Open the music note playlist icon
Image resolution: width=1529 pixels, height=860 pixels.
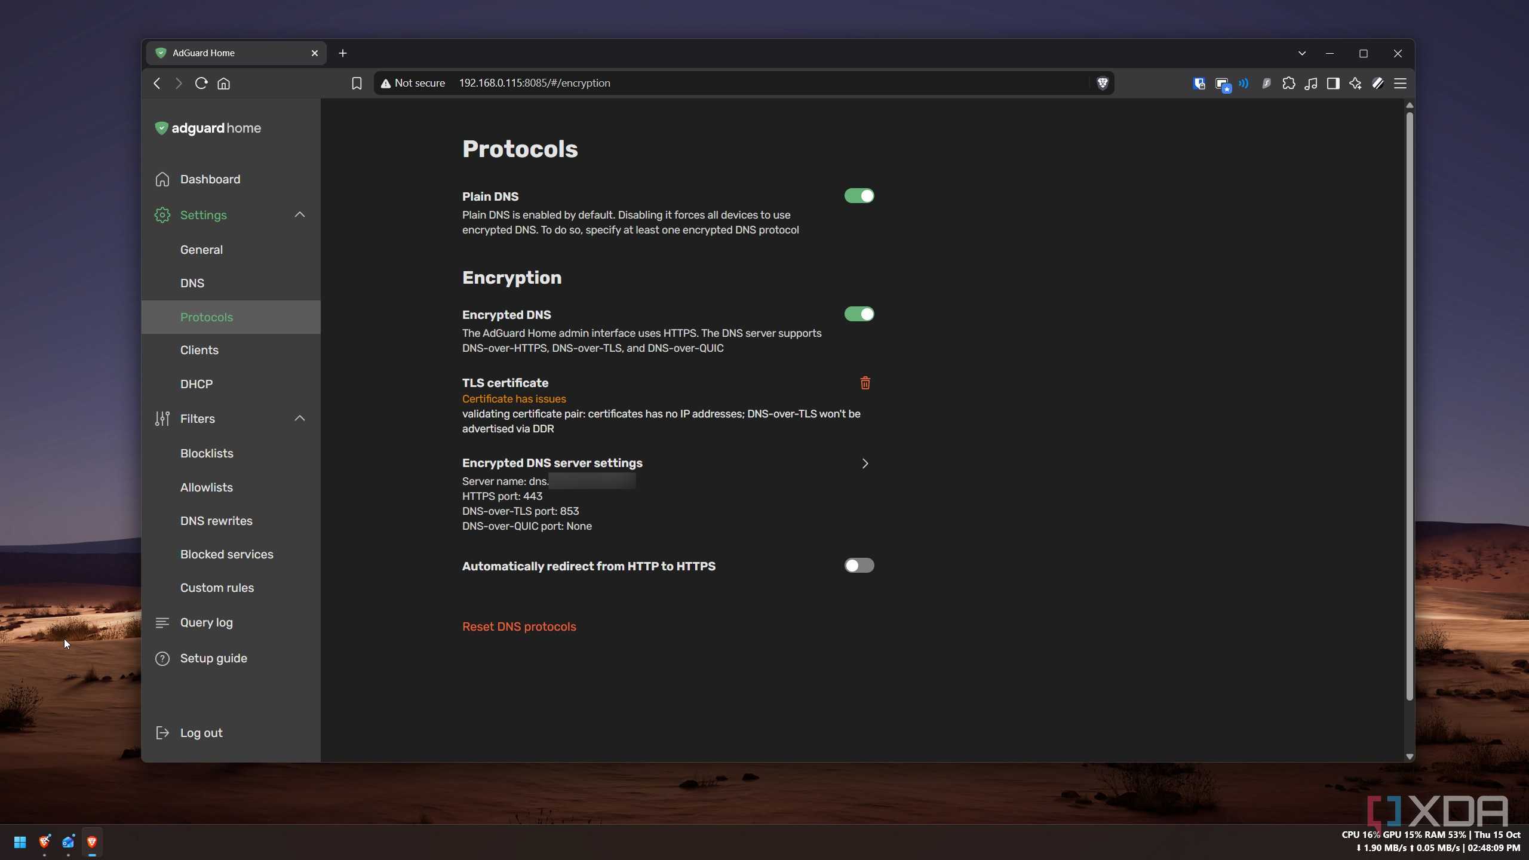1311,83
